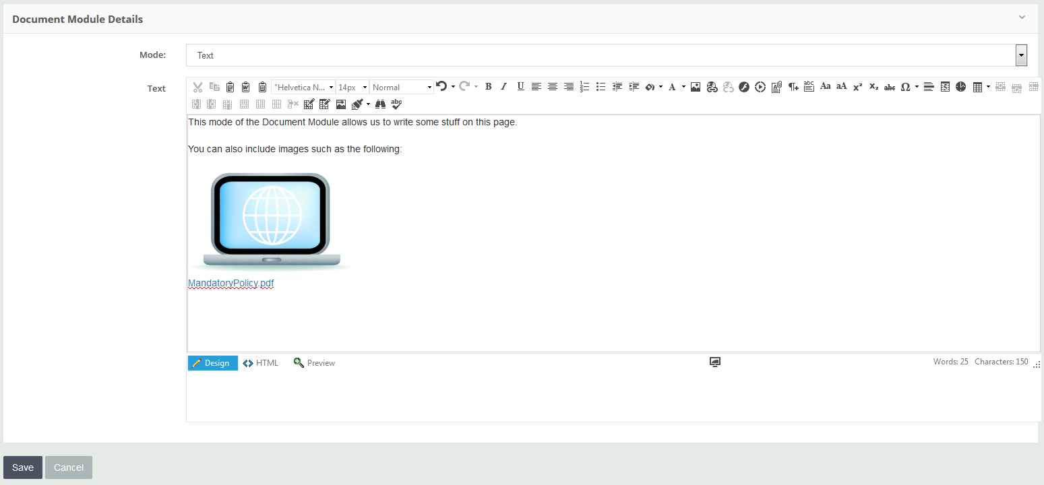Toggle bold formatting

click(x=488, y=86)
